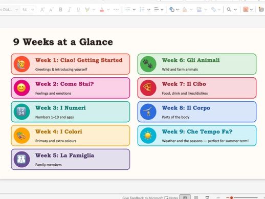The image size is (265, 199).
Task: Select the Week 9 sun icon
Action: pyautogui.click(x=148, y=136)
